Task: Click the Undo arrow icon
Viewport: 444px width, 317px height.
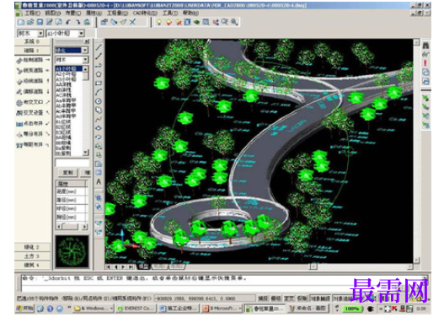Action: tap(68, 22)
